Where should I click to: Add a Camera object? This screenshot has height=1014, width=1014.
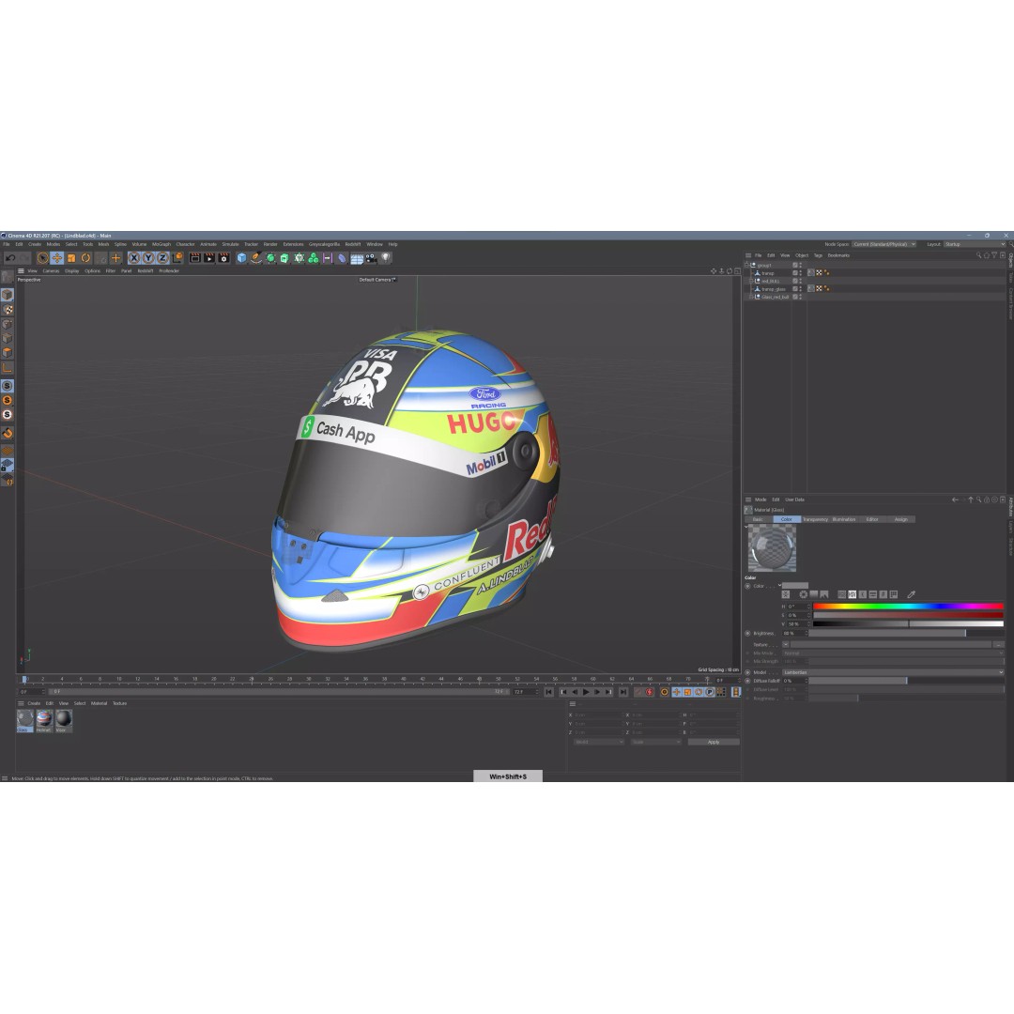coord(371,258)
